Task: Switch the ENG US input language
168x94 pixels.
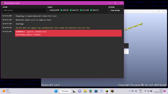Action: tap(141, 91)
